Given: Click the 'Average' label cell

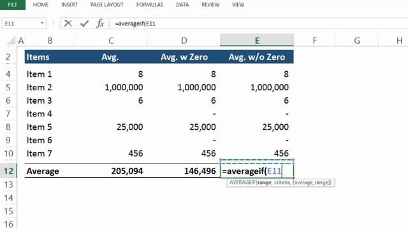Looking at the screenshot, I should 50,171.
